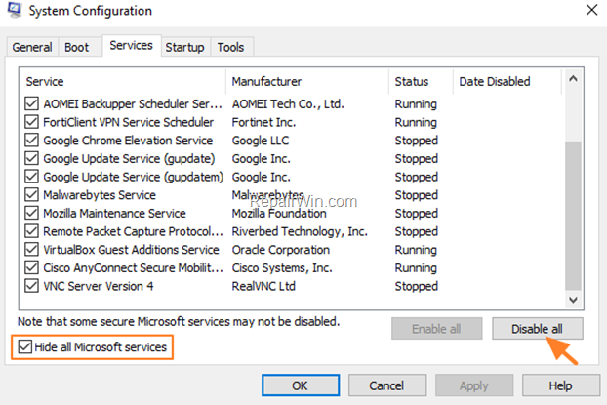
Task: Uncheck Mozilla Maintenance Service checkbox
Action: [x=31, y=213]
